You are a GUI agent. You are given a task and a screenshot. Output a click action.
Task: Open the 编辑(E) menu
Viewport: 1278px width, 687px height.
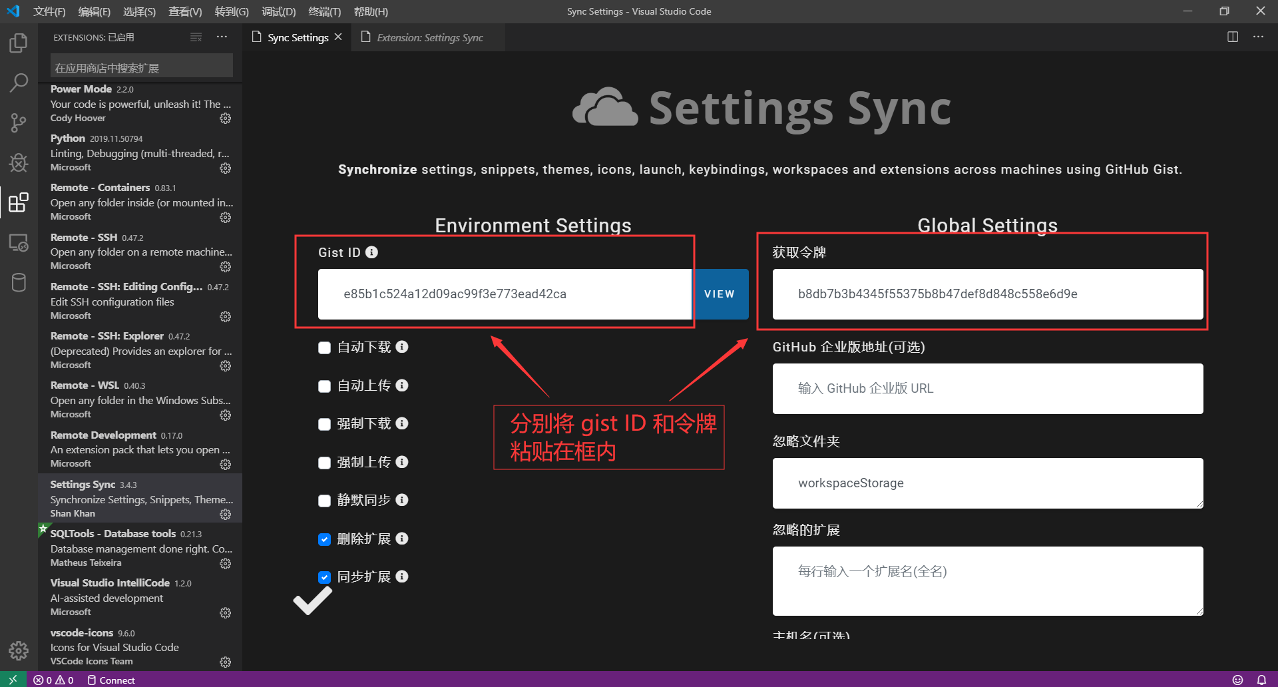coord(94,11)
